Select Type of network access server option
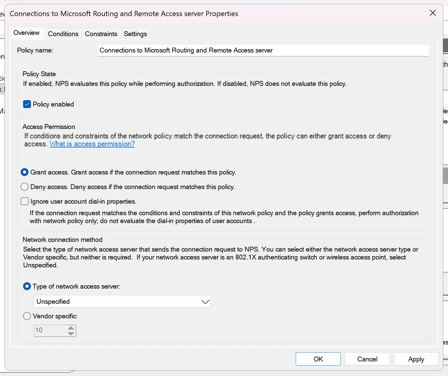448x376 pixels. pyautogui.click(x=27, y=286)
